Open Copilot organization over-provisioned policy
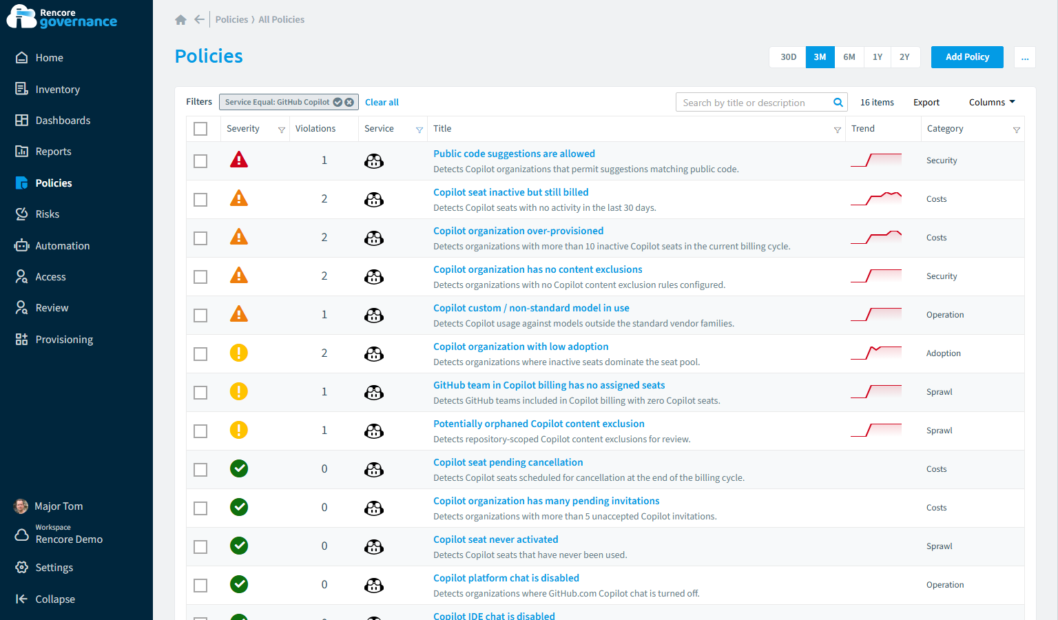 coord(518,231)
